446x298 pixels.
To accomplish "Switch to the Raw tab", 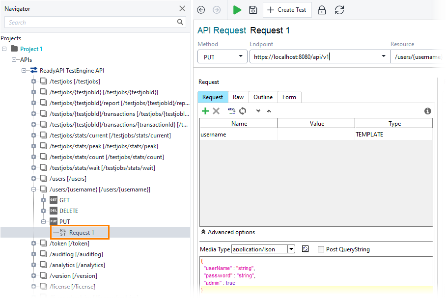I will point(238,97).
